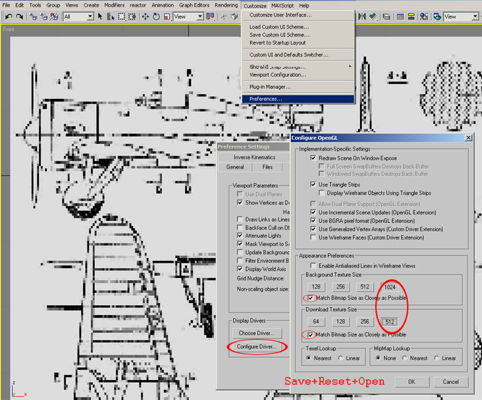Select Nearest under MipMap Lookup

pos(404,358)
